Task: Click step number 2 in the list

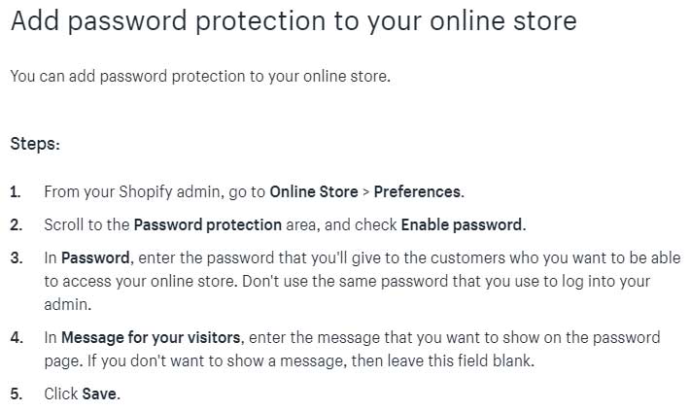Action: point(16,224)
